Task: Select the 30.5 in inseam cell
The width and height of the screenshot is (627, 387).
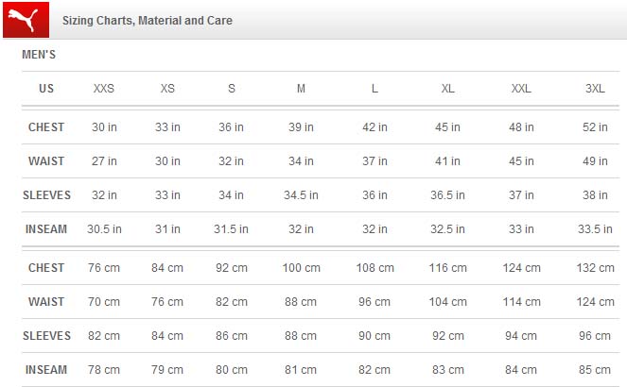Action: [x=104, y=229]
